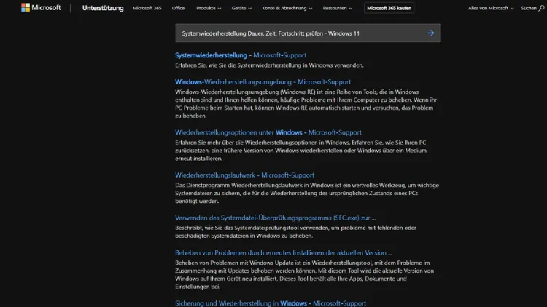547x307 pixels.
Task: Click description starting 'Beschreibt, wie Sie das Systemdateiprüfungstool'
Action: (x=296, y=231)
